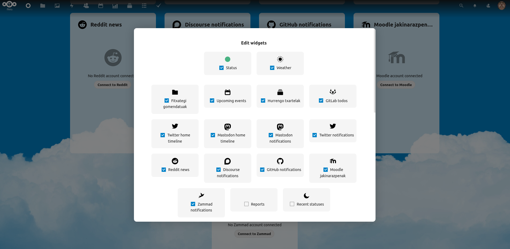This screenshot has width=510, height=249.
Task: Click the search magnifier icon
Action: 461,6
